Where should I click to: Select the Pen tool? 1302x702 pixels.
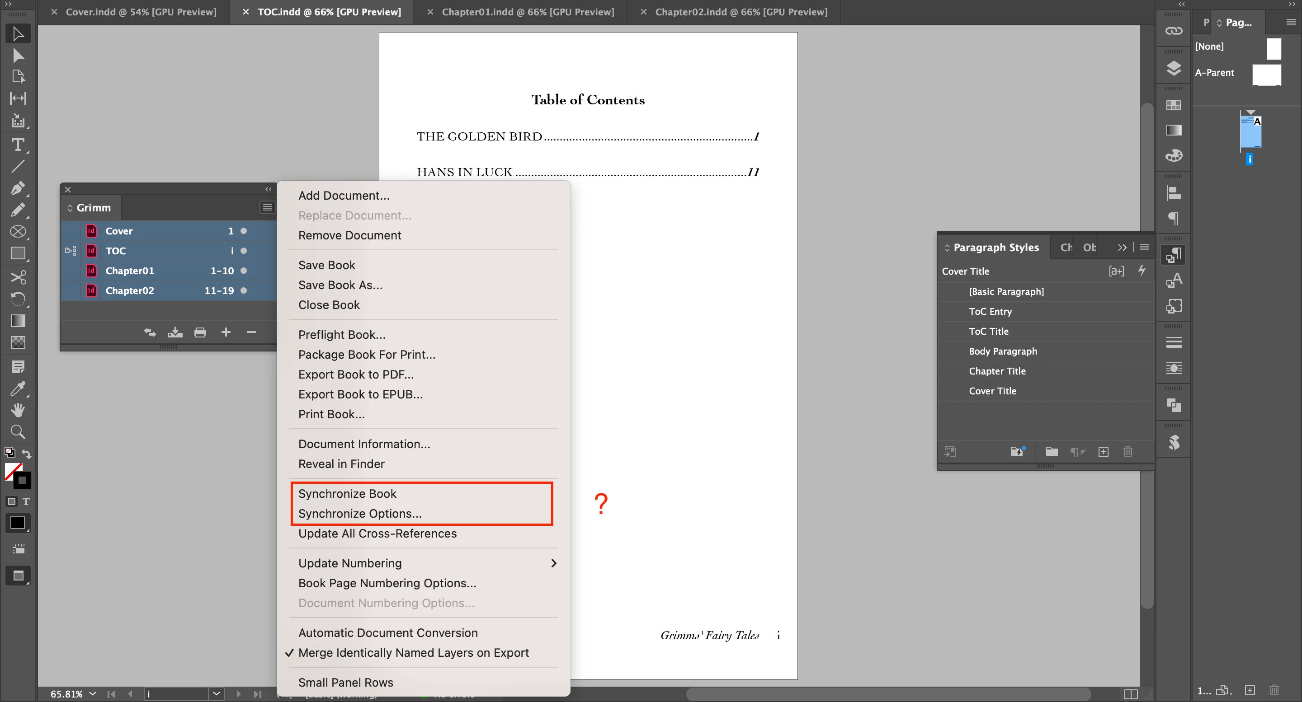click(x=18, y=188)
